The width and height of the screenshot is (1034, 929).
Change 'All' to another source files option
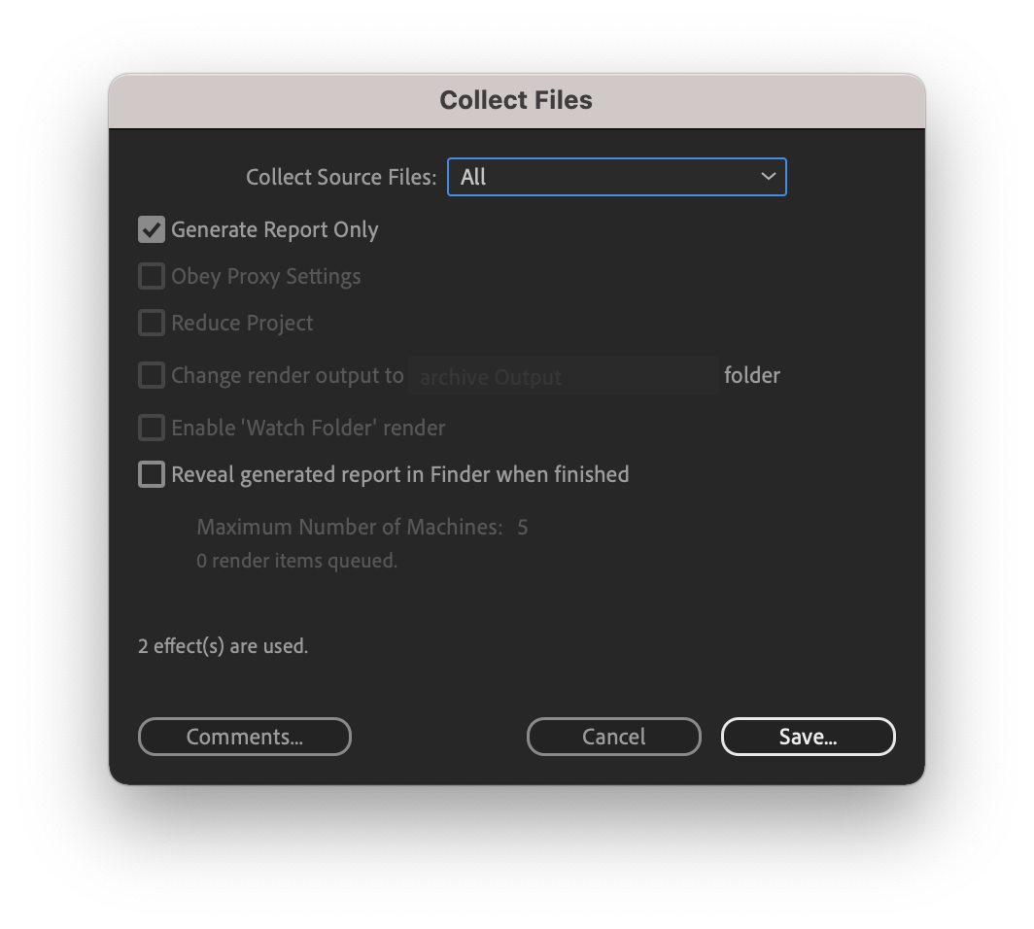(616, 177)
